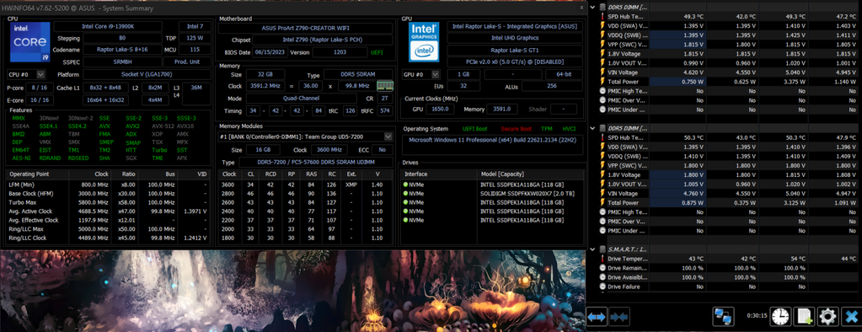This screenshot has height=332, width=862.
Task: Select the 1.8V Voltage row reading 1.800 V
Action: pyautogui.click(x=727, y=174)
